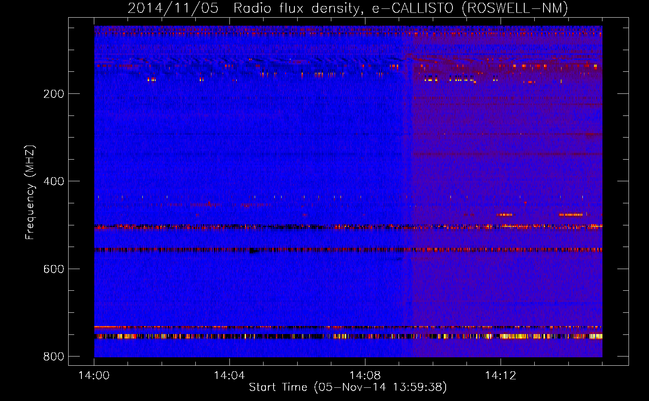Click the 400 frequency tick label
Image resolution: width=649 pixels, height=401 pixels.
[x=54, y=181]
